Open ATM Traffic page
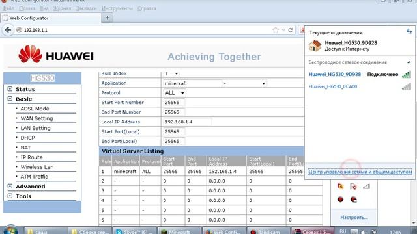 [34, 177]
